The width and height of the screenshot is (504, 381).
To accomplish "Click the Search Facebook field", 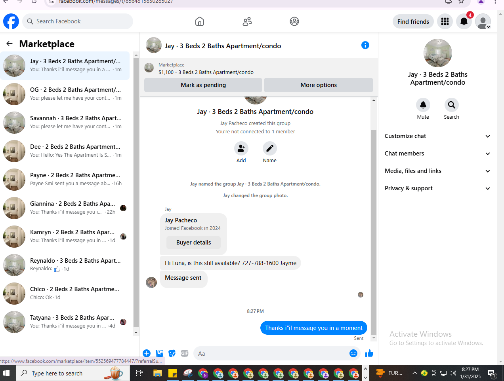I will [78, 21].
